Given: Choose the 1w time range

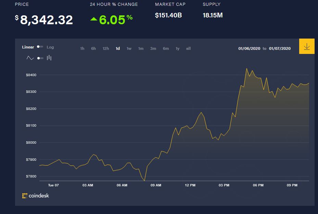Looking at the screenshot, I should [x=129, y=48].
